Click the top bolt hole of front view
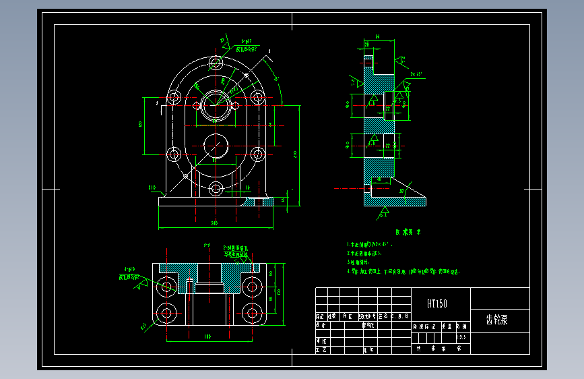 [216, 63]
